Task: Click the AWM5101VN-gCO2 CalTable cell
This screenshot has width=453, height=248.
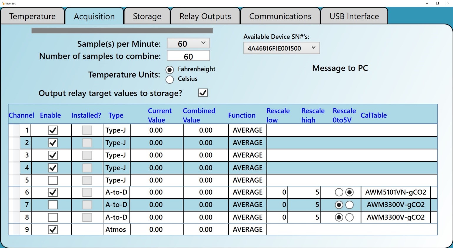Action: tap(395, 192)
